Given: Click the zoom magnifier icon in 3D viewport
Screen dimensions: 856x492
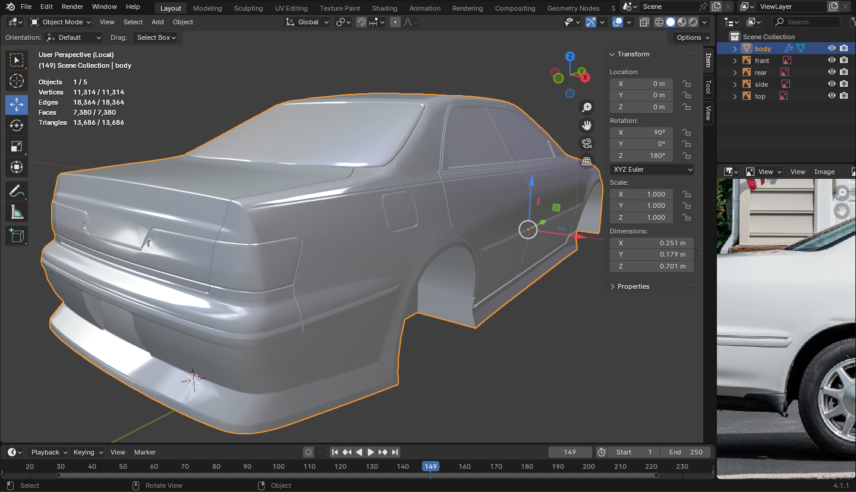Looking at the screenshot, I should point(587,107).
